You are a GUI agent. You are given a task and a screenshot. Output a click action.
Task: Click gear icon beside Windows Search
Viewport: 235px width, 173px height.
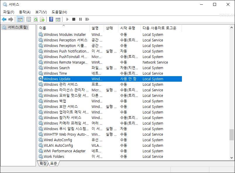click(x=41, y=68)
